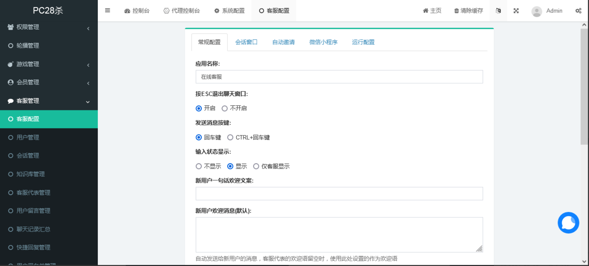Click the 主页 home icon
The width and height of the screenshot is (589, 266).
coord(425,11)
